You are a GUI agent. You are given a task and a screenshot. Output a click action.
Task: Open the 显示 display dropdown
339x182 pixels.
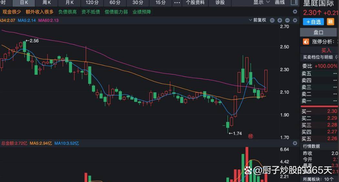point(261,2)
